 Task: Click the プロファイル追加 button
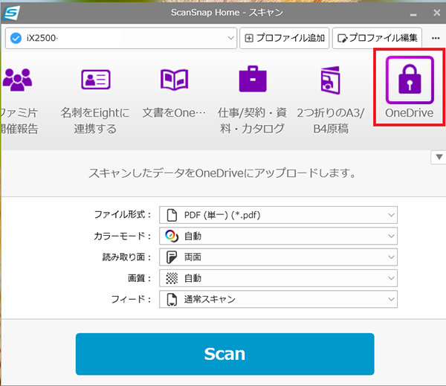[x=285, y=38]
